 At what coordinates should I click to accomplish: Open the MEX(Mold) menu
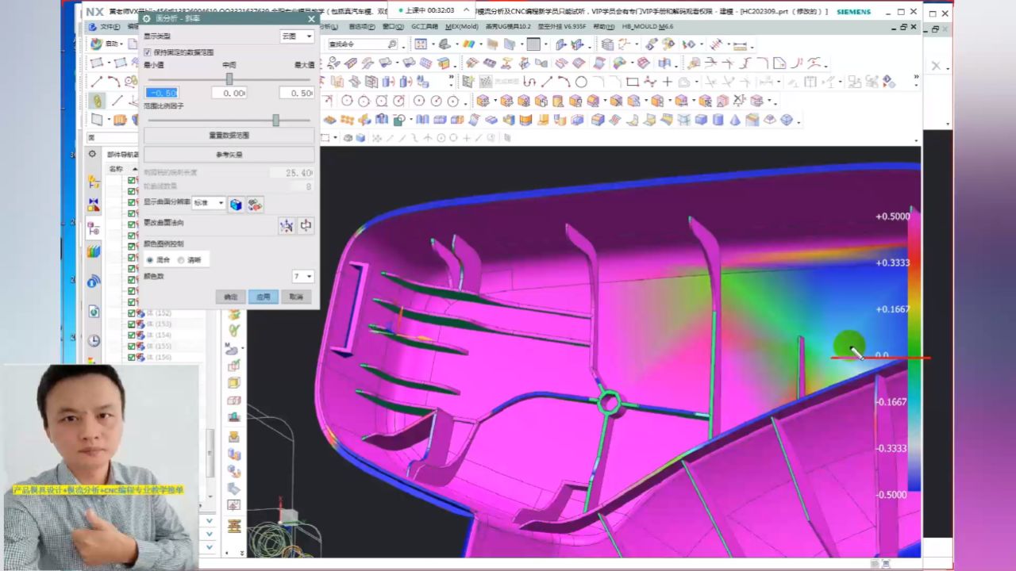pos(461,26)
